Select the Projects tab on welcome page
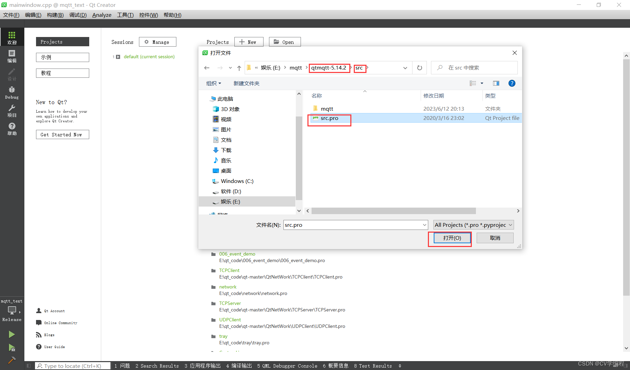The width and height of the screenshot is (630, 370). 62,42
